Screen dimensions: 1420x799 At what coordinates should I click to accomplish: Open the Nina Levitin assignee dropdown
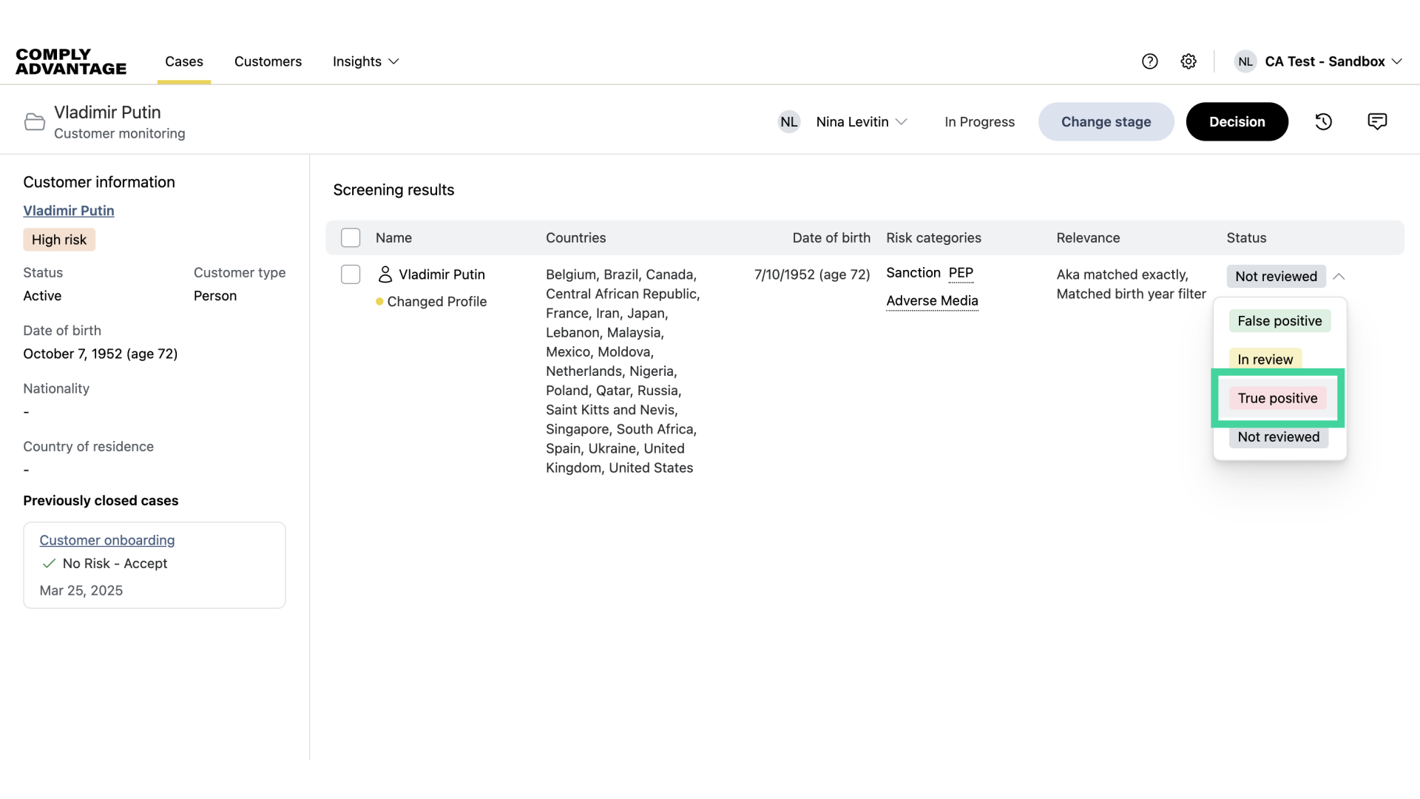pyautogui.click(x=861, y=122)
